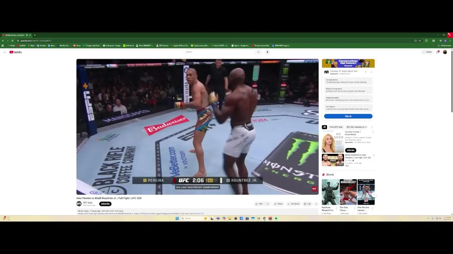The image size is (453, 254).
Task: Like the video with thumbs up
Action: pos(259,204)
